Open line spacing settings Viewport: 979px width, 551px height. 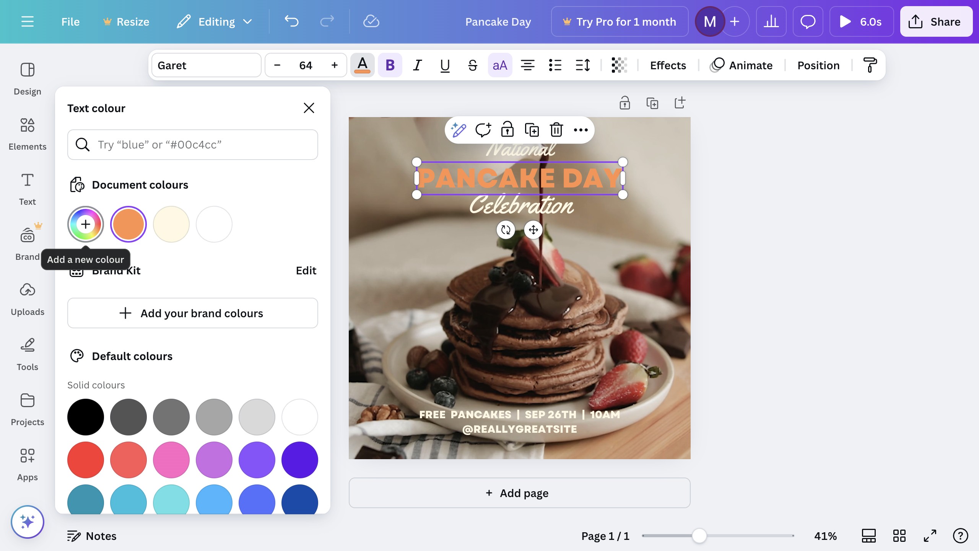pyautogui.click(x=583, y=65)
